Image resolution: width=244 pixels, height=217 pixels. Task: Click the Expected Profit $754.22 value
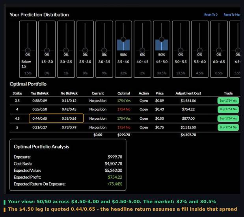pyautogui.click(x=115, y=177)
